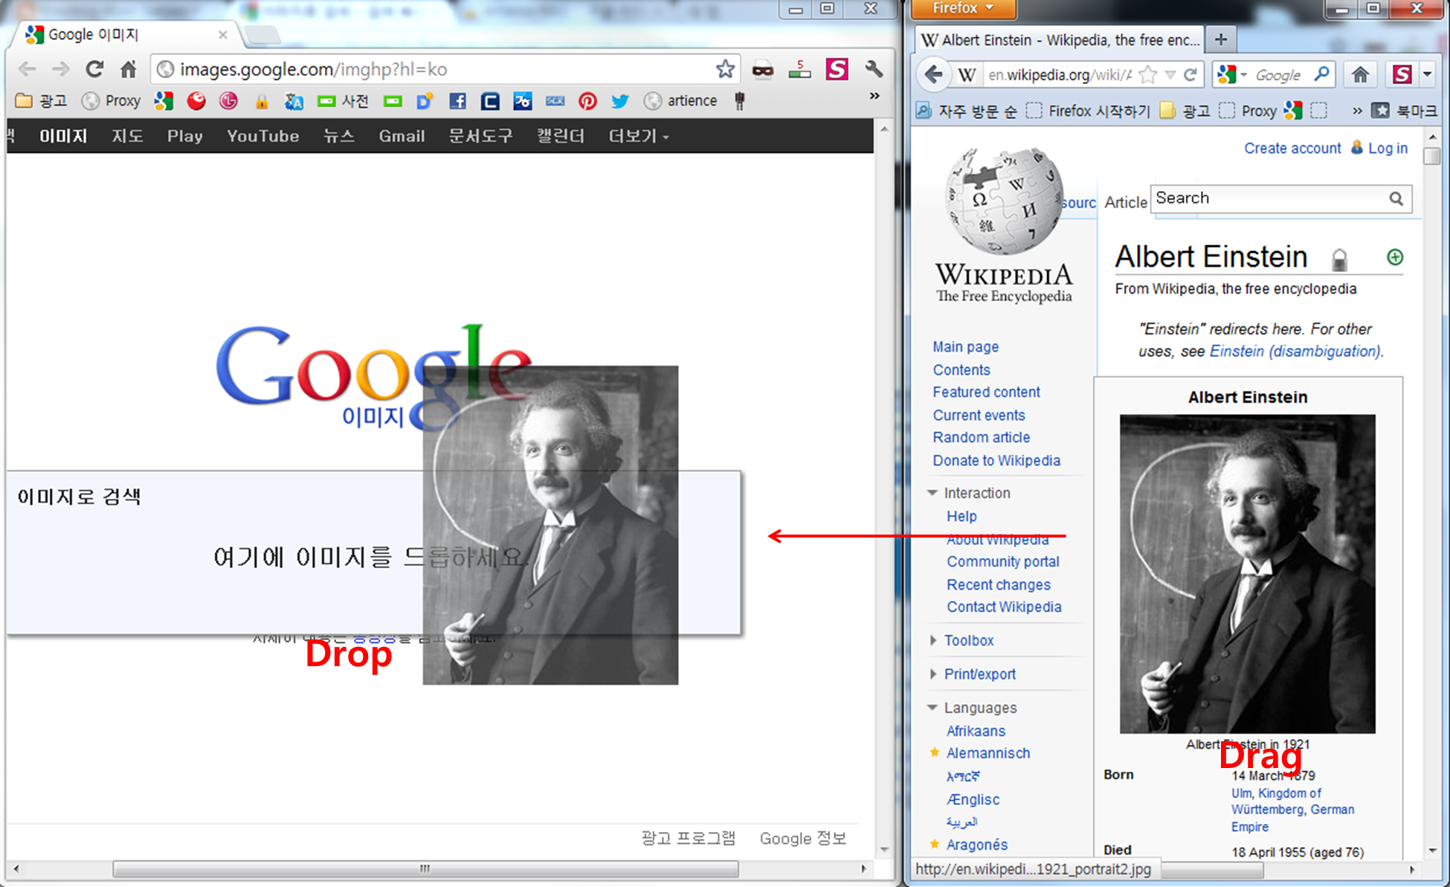Select Gmail in Google's black navigation bar
1450x887 pixels.
[x=402, y=136]
